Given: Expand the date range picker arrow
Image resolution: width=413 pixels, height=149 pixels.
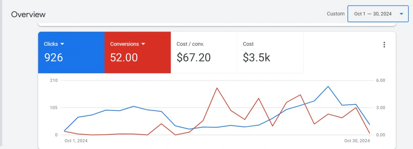Looking at the screenshot, I should pyautogui.click(x=401, y=14).
